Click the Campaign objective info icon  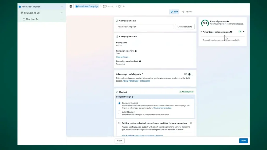(136, 51)
